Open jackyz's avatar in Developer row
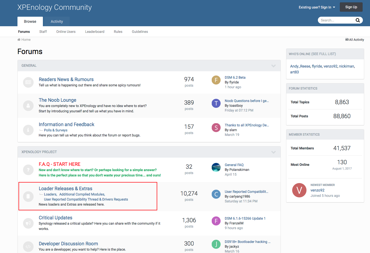This screenshot has width=370, height=253. tap(216, 244)
